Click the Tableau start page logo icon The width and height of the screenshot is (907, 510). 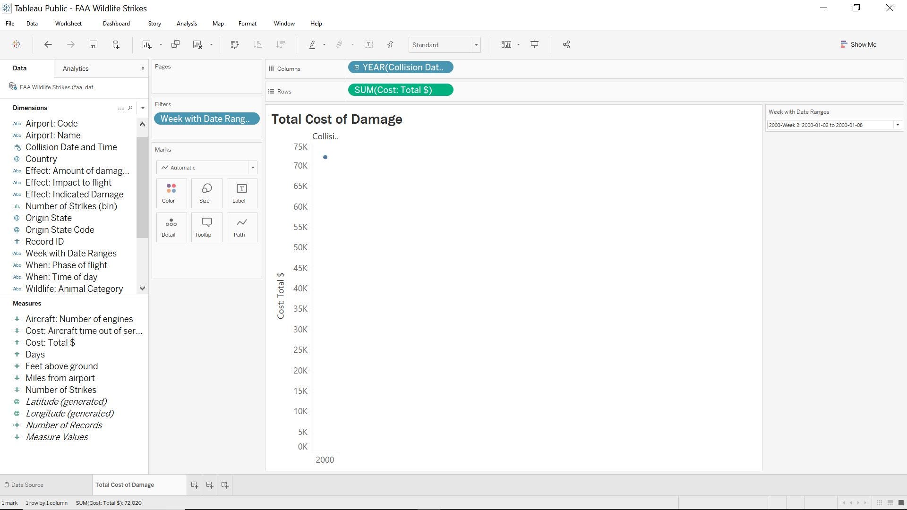pyautogui.click(x=17, y=44)
